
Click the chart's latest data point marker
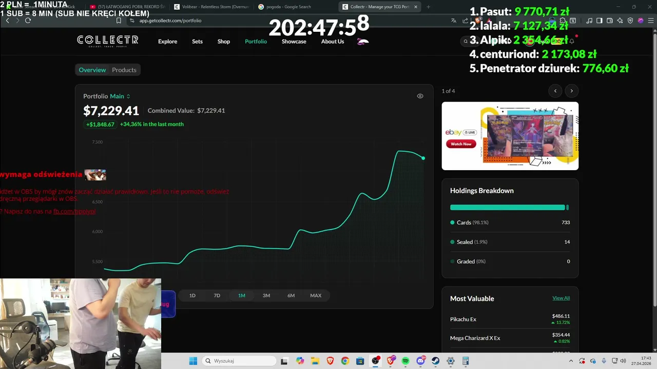click(x=423, y=158)
